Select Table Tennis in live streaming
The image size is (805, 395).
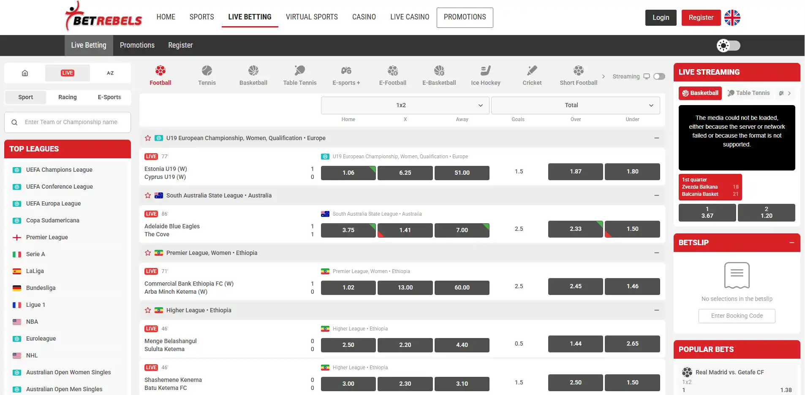click(749, 93)
